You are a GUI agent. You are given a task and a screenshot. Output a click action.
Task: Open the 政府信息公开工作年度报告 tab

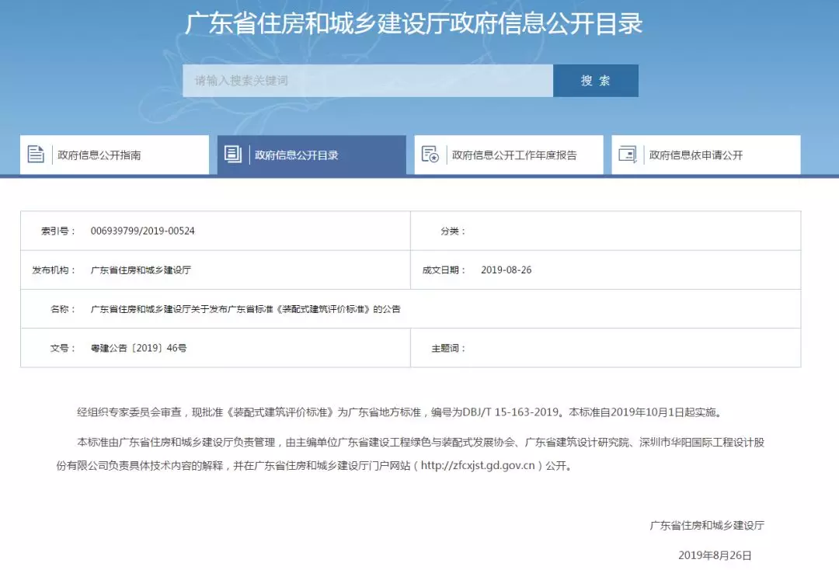click(509, 155)
